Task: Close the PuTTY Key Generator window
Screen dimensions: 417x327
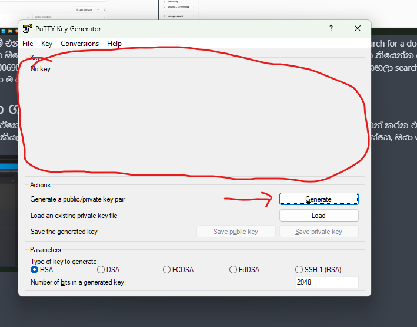Action: click(358, 28)
